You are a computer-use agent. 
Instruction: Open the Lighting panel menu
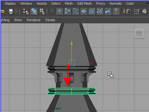click(x=5, y=20)
